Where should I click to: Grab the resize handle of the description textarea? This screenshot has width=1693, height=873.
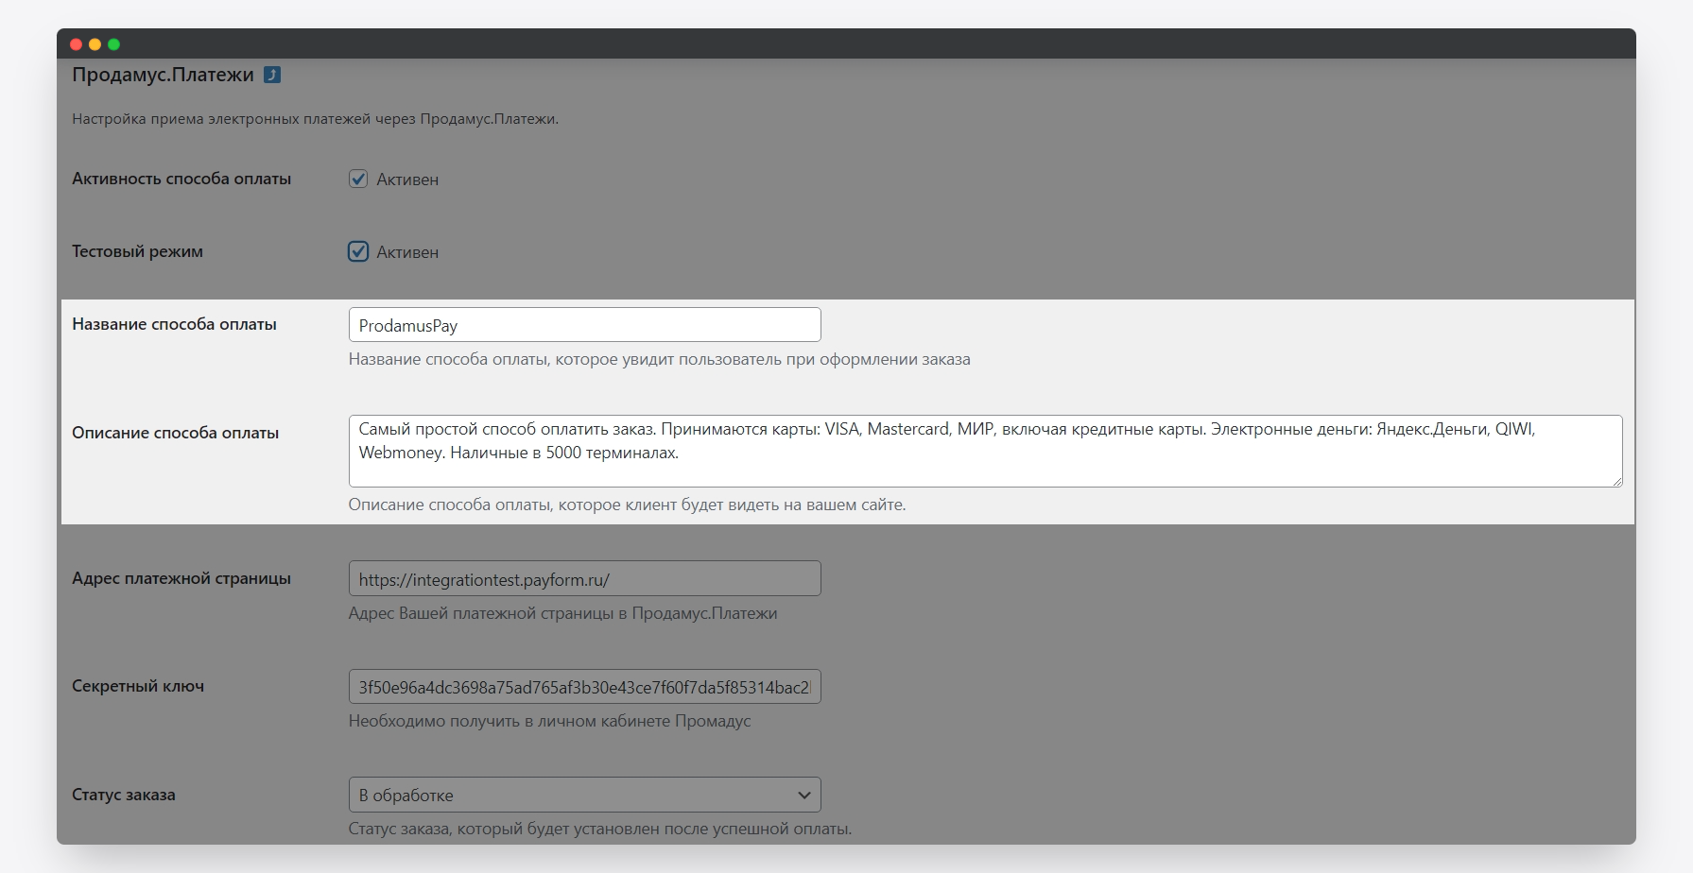pos(1616,481)
